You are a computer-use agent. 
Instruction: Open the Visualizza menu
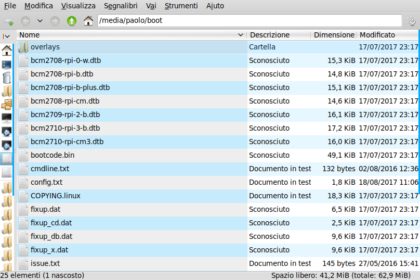click(x=78, y=6)
